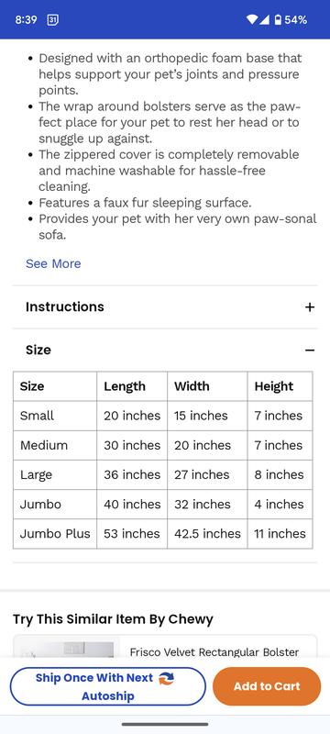The height and width of the screenshot is (734, 330).
Task: Tap the cellular signal icon
Action: [265, 19]
